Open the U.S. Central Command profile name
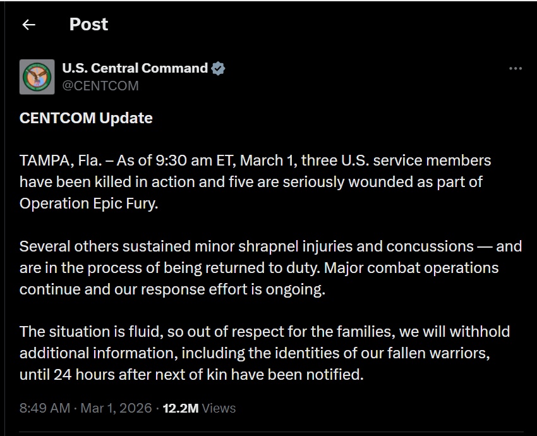 coord(135,68)
